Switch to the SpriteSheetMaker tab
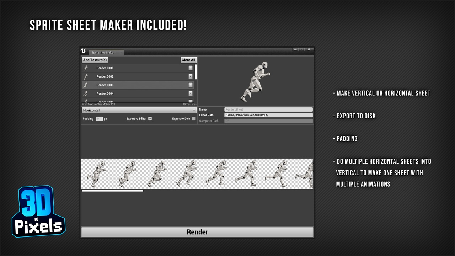The height and width of the screenshot is (256, 455). (103, 53)
